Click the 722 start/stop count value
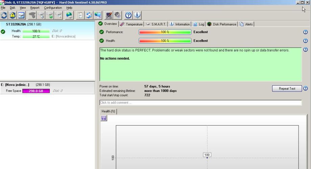 pyautogui.click(x=147, y=95)
